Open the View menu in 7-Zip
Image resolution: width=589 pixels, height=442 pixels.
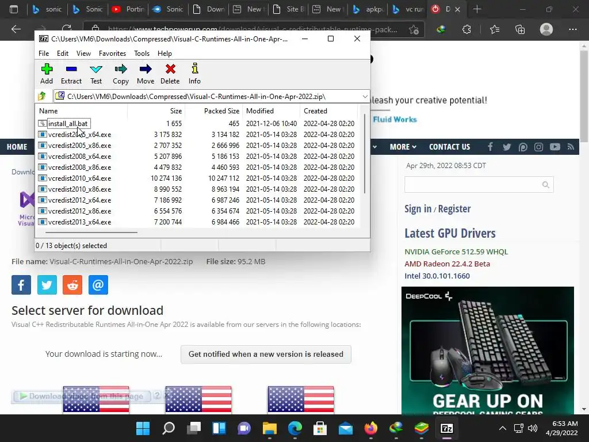(x=84, y=54)
